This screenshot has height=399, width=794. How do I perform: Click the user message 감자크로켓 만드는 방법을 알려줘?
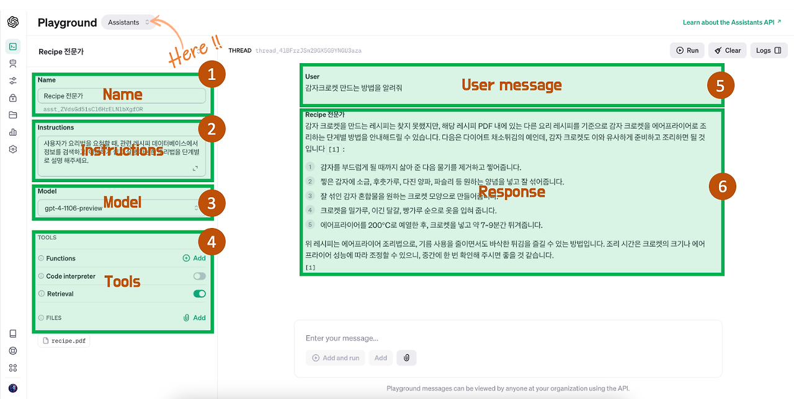click(x=354, y=88)
